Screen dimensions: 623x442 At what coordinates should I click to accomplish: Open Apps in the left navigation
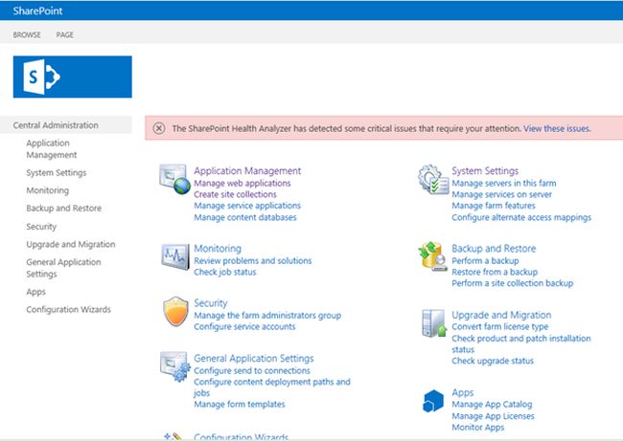pos(36,292)
